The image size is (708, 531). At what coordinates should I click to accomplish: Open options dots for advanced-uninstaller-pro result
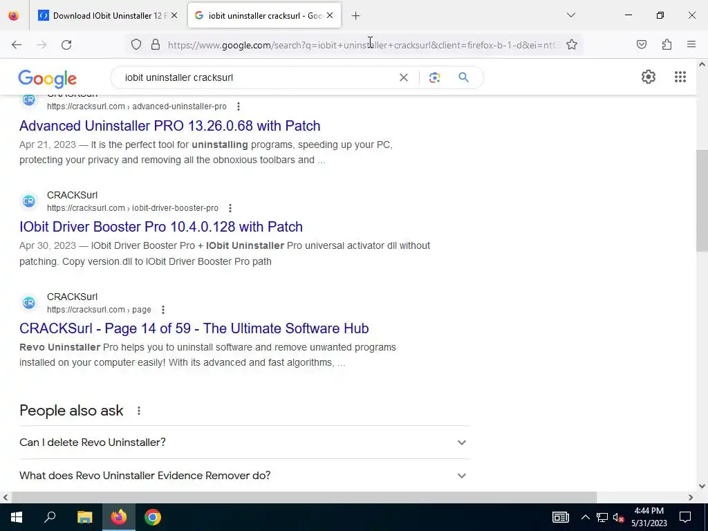pyautogui.click(x=239, y=106)
